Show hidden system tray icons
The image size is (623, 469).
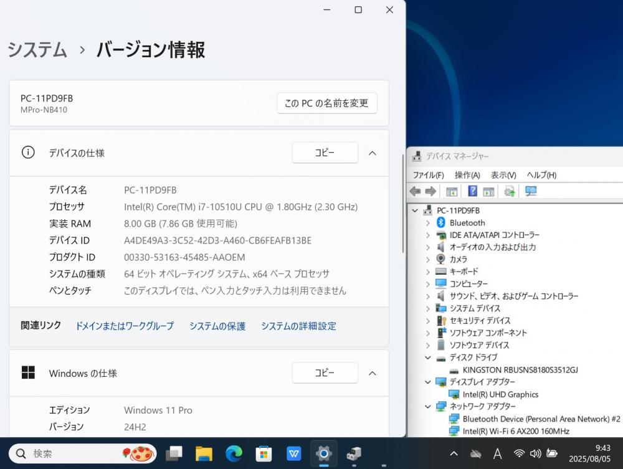pos(454,453)
